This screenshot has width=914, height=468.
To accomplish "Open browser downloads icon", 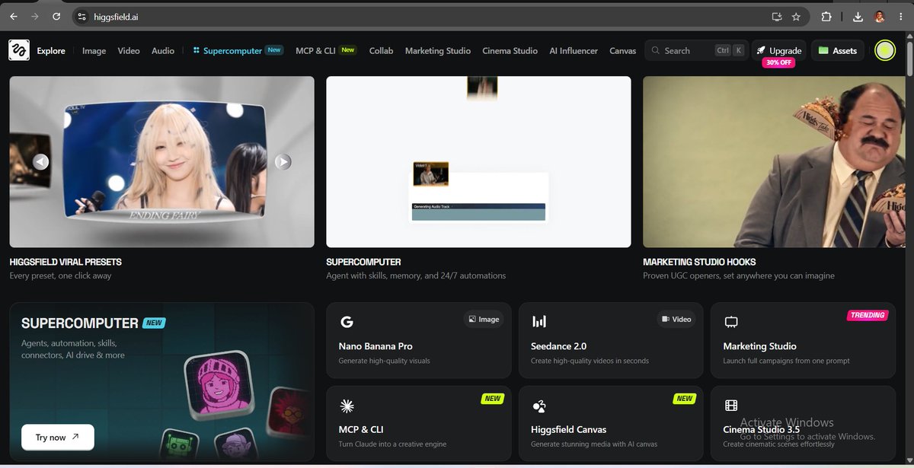I will [x=858, y=17].
